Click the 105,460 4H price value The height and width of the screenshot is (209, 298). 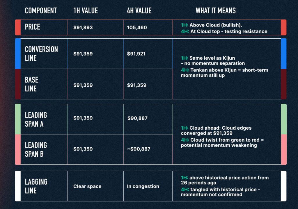click(x=137, y=28)
